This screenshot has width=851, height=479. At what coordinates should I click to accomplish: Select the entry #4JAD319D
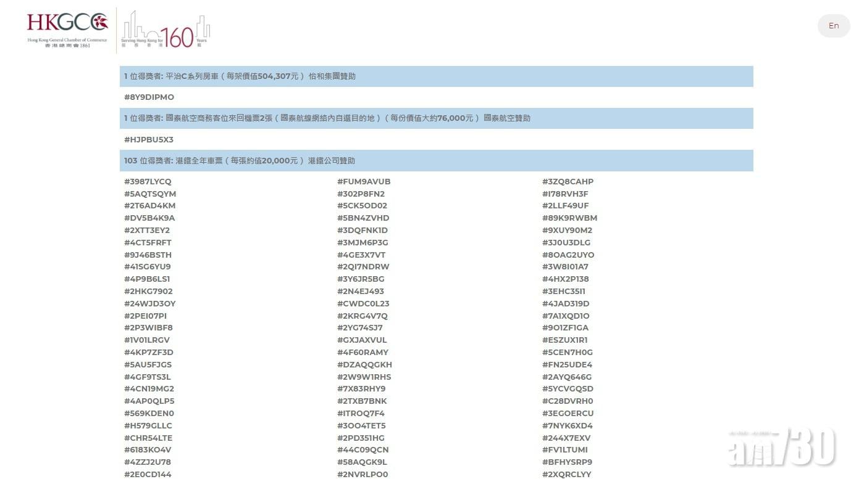[566, 304]
